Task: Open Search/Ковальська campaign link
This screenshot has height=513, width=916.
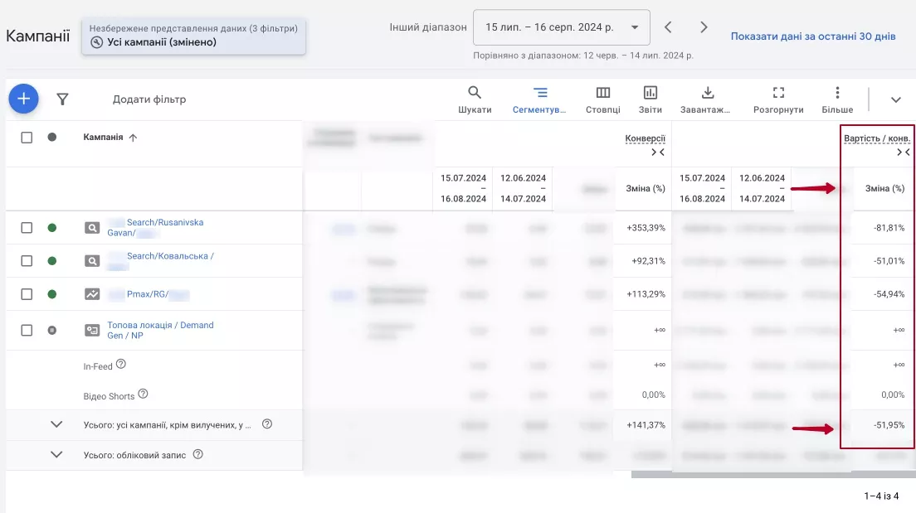Action: click(161, 261)
